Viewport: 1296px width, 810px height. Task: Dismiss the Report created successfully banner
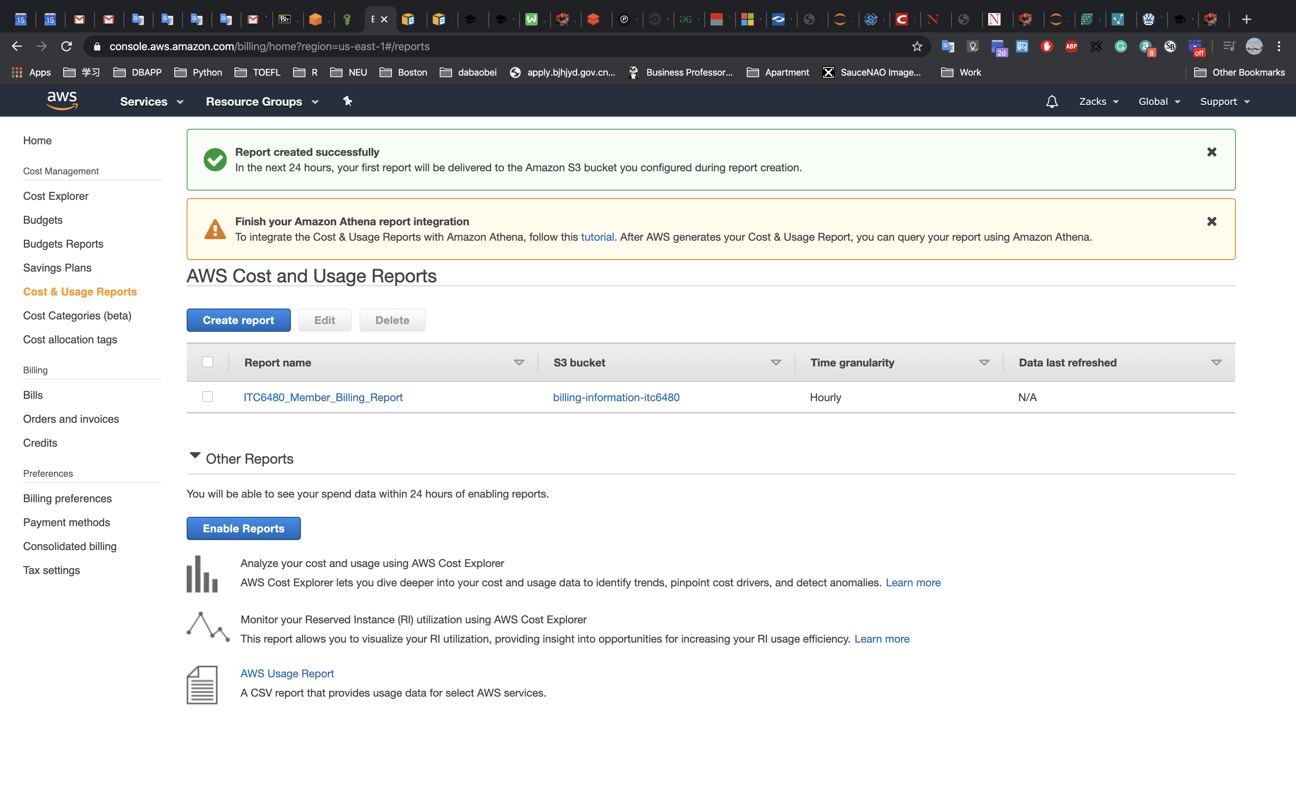(x=1212, y=152)
